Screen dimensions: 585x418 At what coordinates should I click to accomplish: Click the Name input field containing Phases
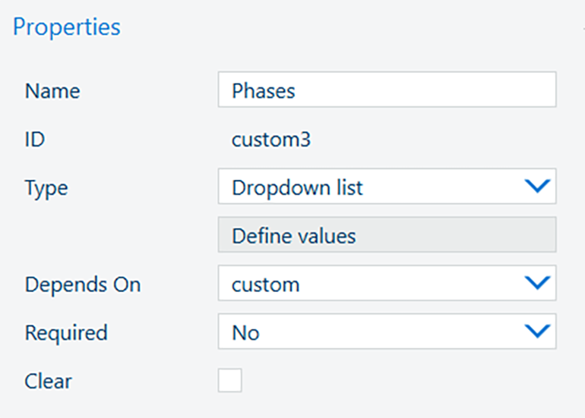click(386, 90)
